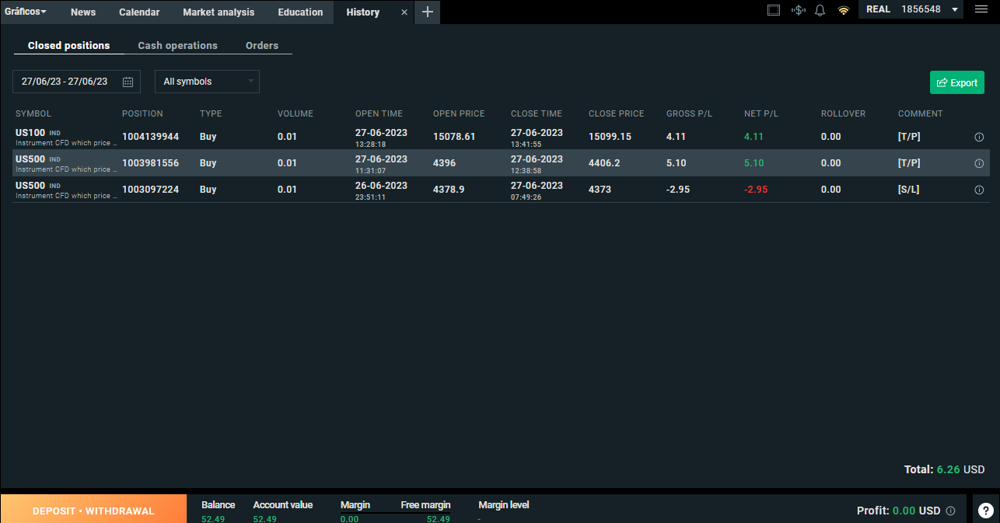This screenshot has width=1000, height=523.
Task: Expand the REAL 1856548 account dropdown
Action: coord(912,9)
